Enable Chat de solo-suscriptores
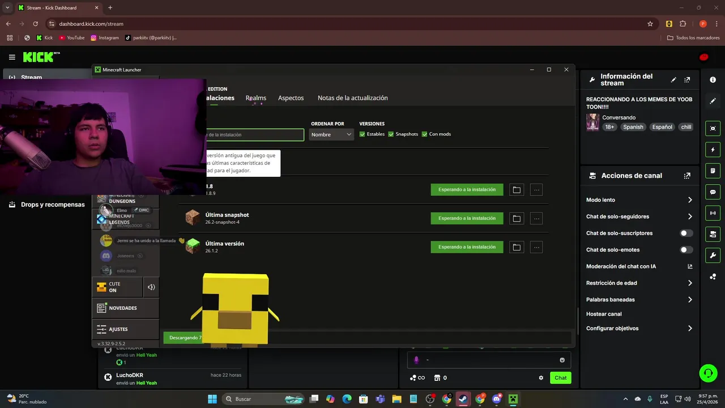 pos(686,233)
